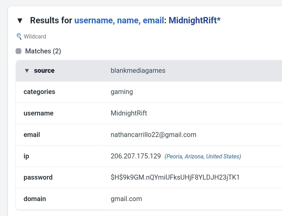
Task: Open the Peoria, Arizona location link
Action: coord(203,157)
